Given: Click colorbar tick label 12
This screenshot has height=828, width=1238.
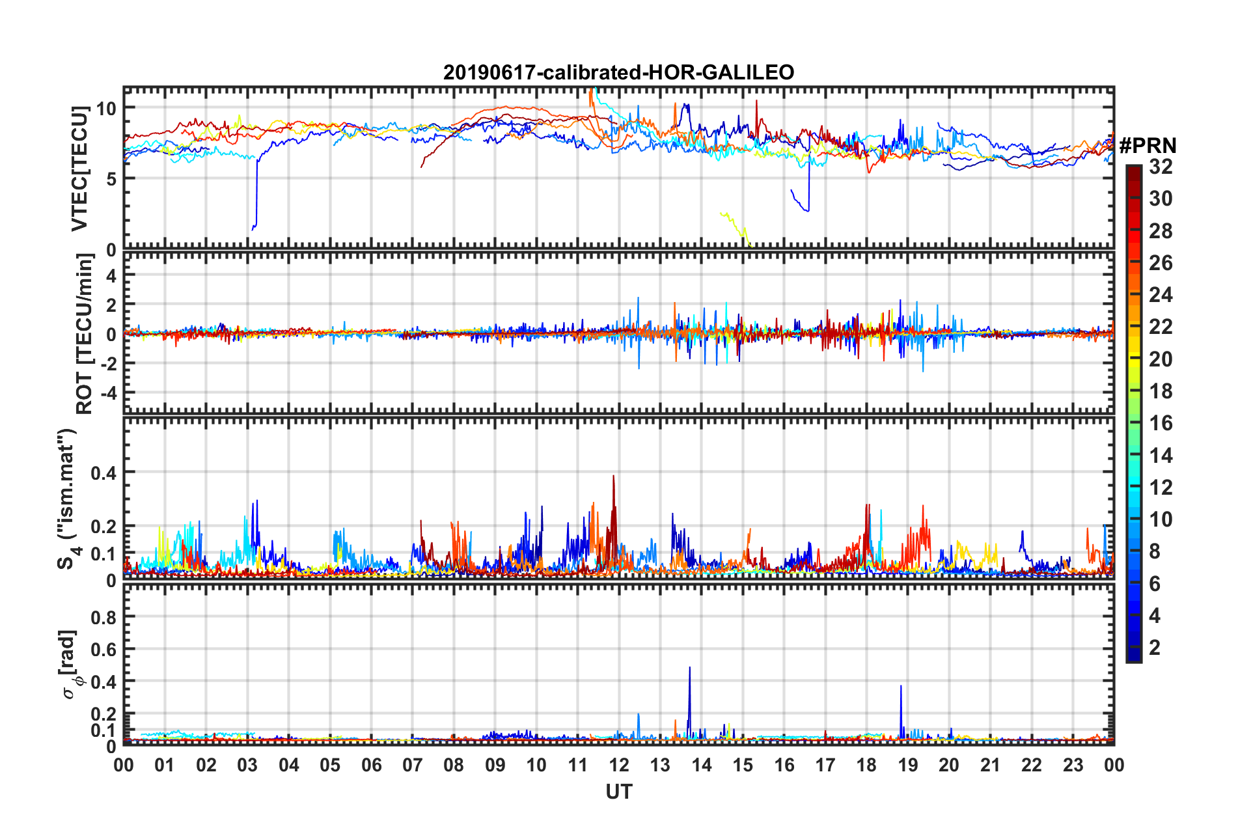Looking at the screenshot, I should click(x=1161, y=487).
